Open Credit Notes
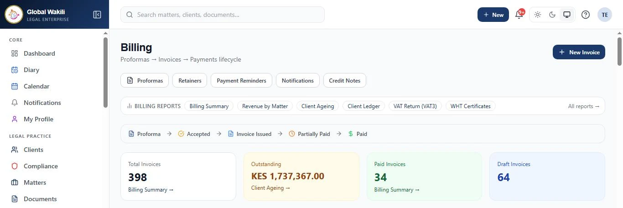 (x=345, y=80)
